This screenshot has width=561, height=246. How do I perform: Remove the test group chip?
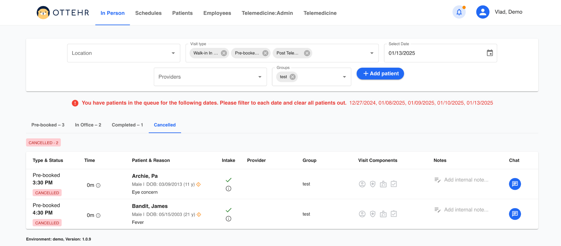[x=293, y=77]
